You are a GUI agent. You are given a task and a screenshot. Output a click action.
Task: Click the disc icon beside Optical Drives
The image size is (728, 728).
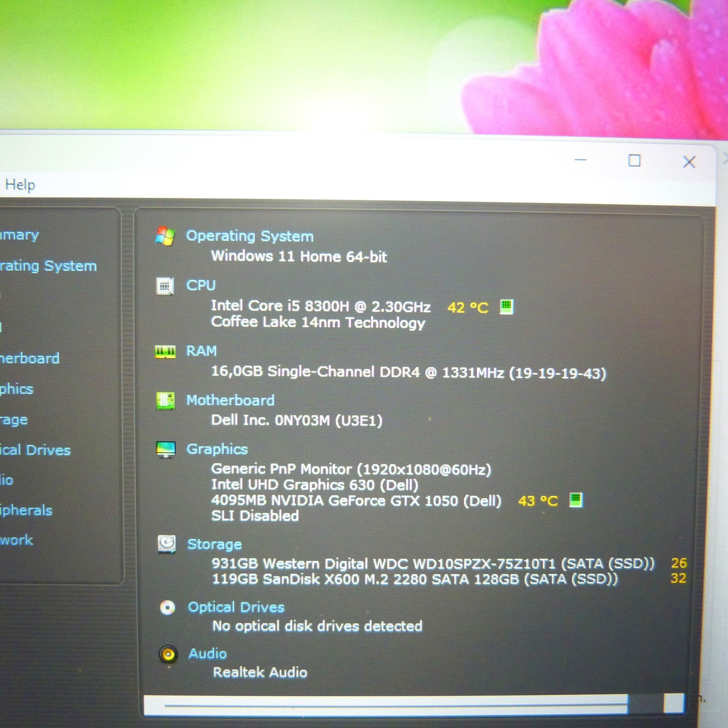[x=167, y=607]
